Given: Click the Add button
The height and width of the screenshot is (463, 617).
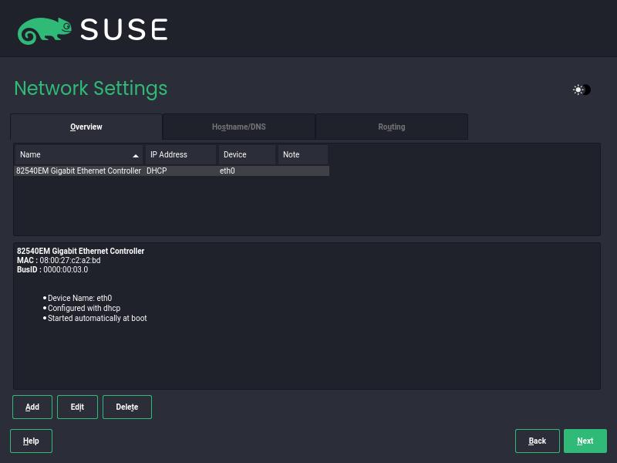Looking at the screenshot, I should [x=32, y=407].
